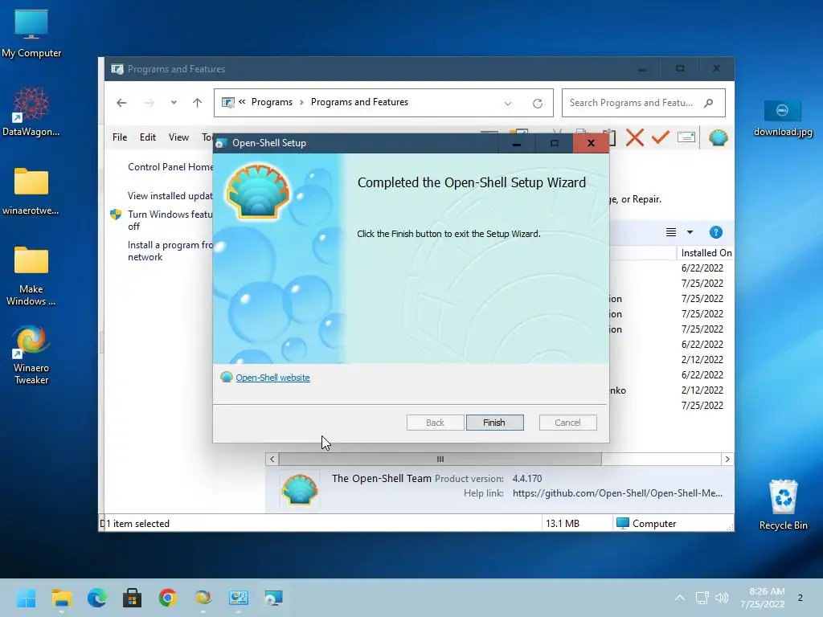The height and width of the screenshot is (617, 823).
Task: Go back in Programs and Features window
Action: [121, 103]
